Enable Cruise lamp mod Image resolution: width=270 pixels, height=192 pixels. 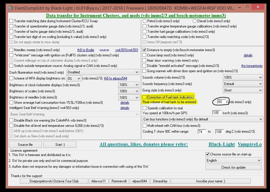[x=144, y=55]
